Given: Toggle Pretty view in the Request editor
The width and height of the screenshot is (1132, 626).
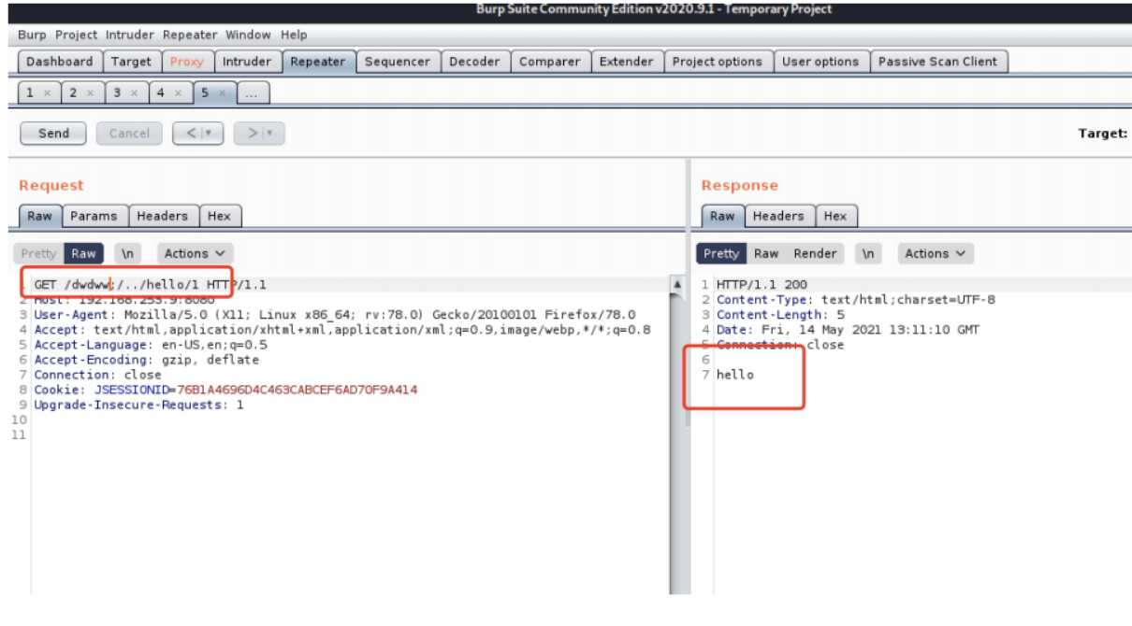Looking at the screenshot, I should pos(38,253).
